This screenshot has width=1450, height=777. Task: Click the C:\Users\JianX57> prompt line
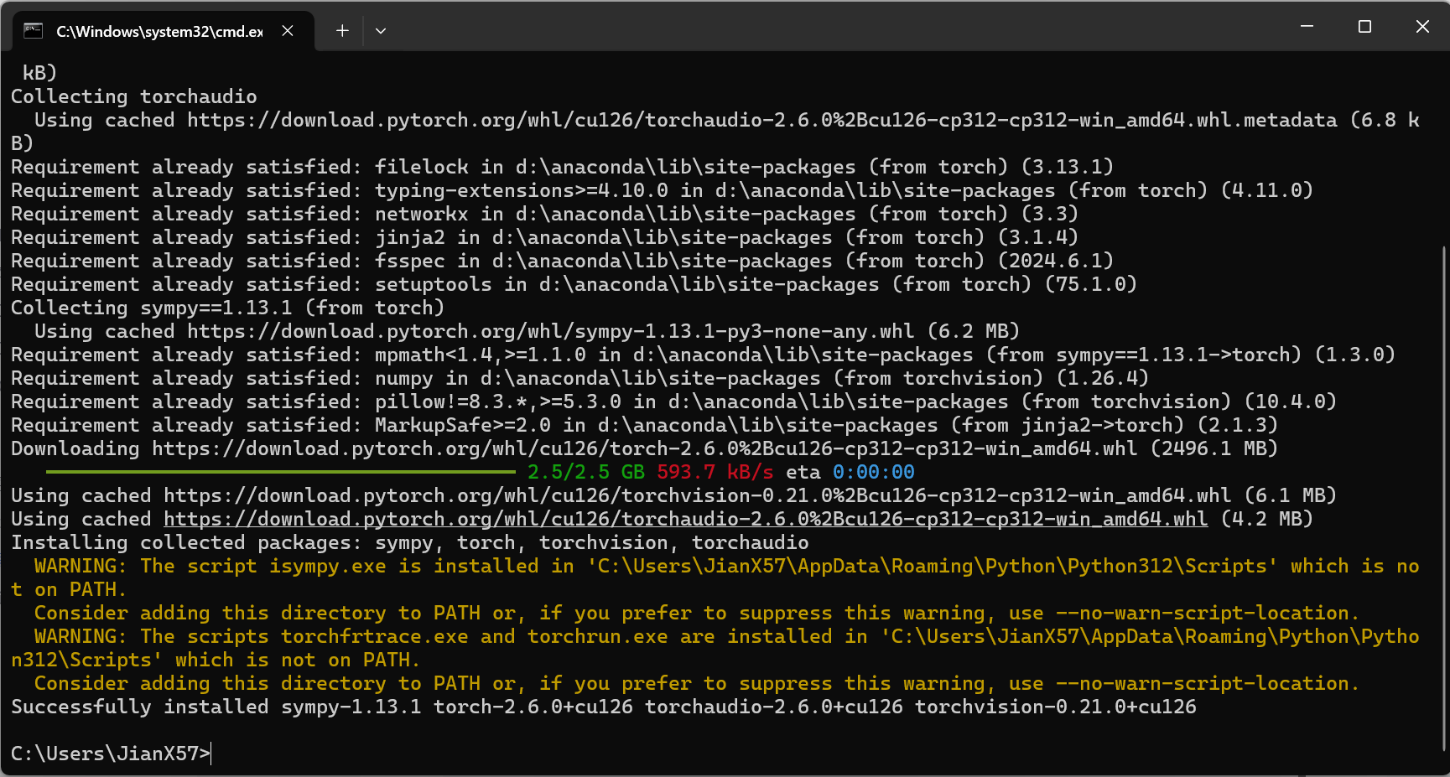click(111, 754)
